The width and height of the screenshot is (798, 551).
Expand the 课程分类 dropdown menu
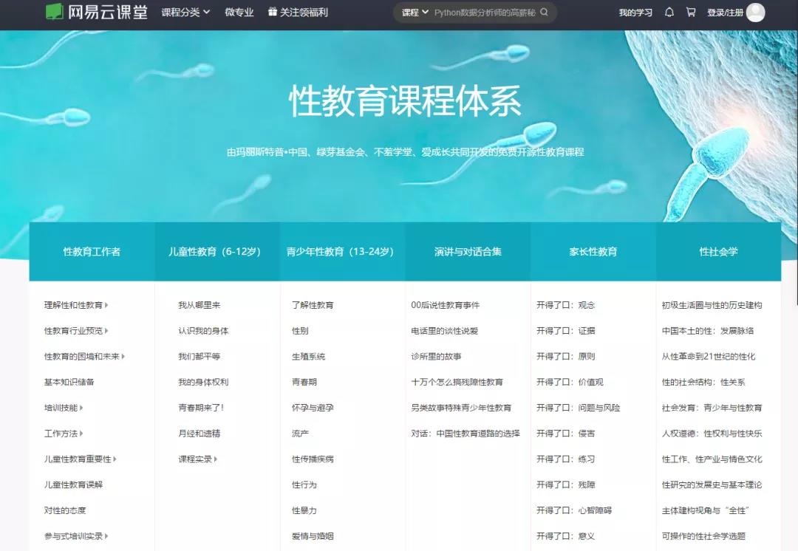coord(185,13)
